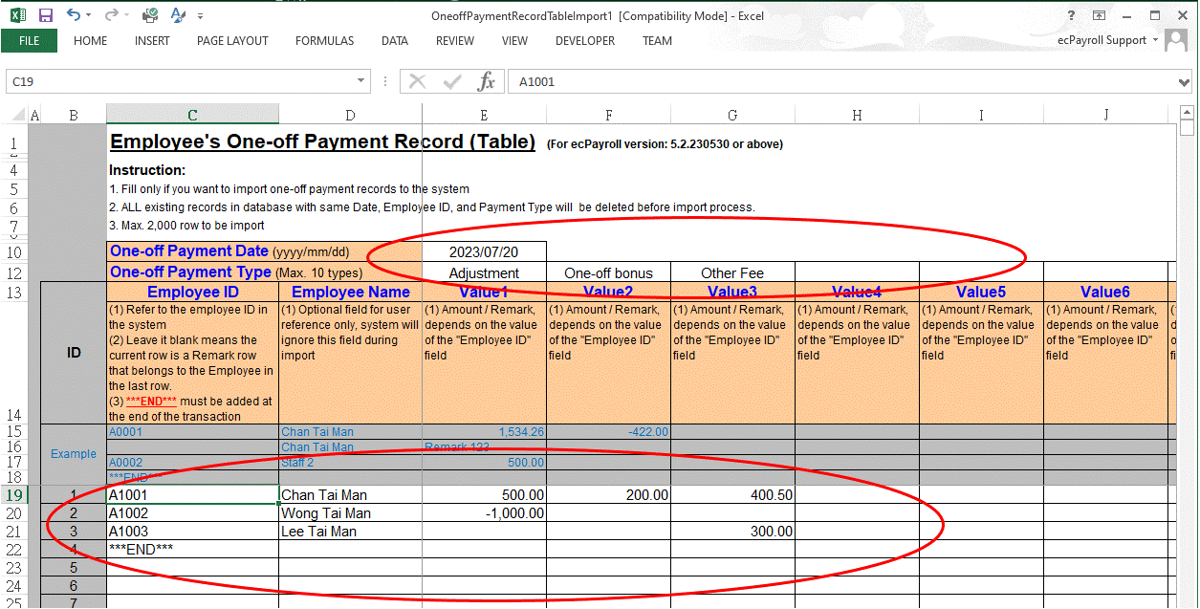
Task: Open Microsoft Excel Help question mark
Action: 1073,16
